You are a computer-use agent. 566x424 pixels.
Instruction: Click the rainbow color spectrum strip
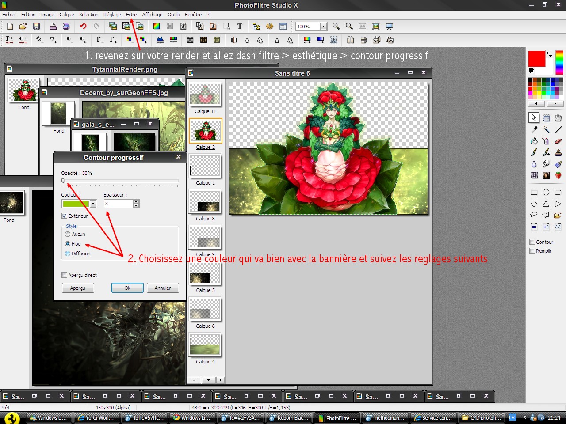559,62
